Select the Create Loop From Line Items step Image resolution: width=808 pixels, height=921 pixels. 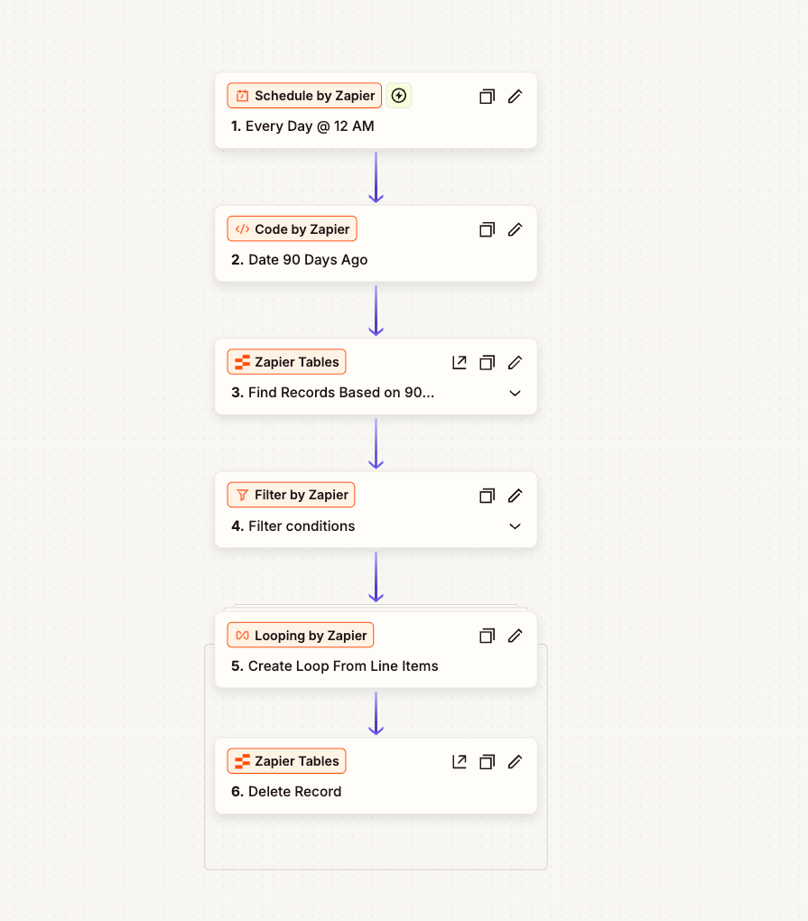point(343,666)
